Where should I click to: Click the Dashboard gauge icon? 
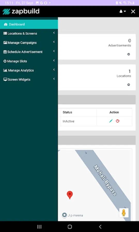[x=6, y=24]
